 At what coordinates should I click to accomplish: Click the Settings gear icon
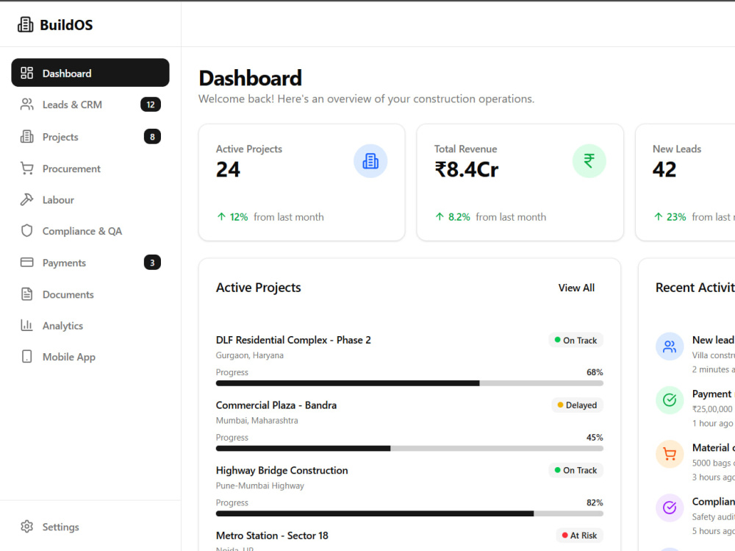(26, 527)
